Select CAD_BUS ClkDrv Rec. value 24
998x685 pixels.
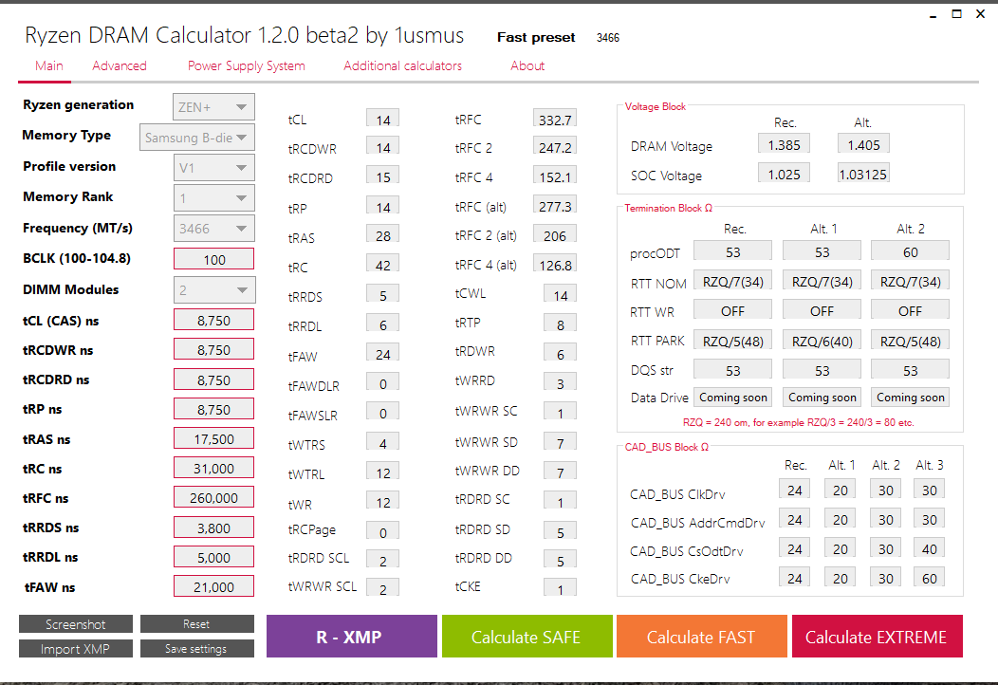coord(794,490)
